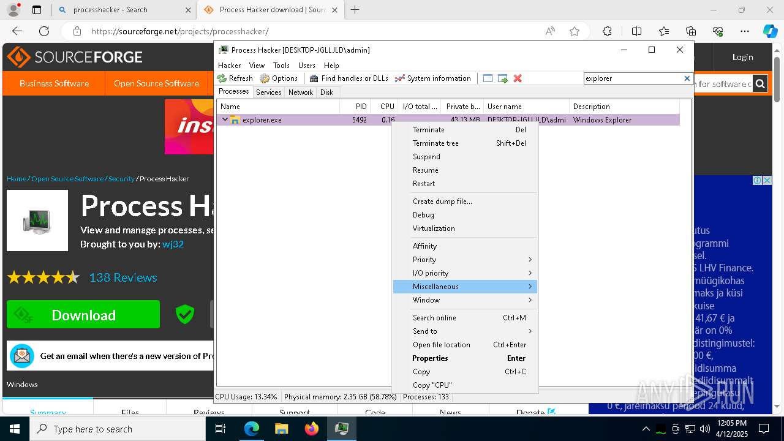Choose Open file location entry

[465, 345]
